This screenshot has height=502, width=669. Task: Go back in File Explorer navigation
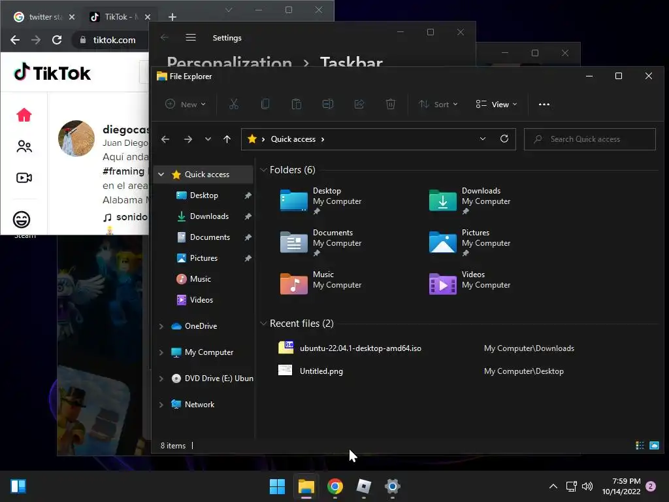tap(165, 139)
